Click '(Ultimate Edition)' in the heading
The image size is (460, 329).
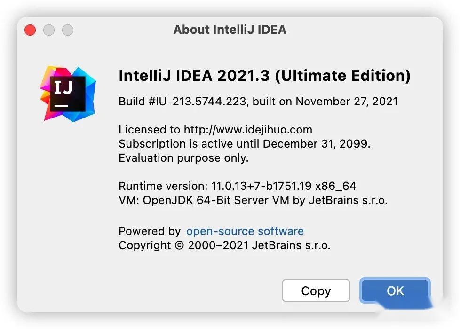pyautogui.click(x=342, y=76)
